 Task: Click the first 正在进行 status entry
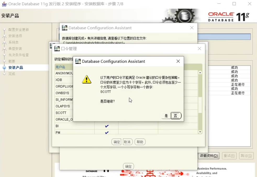pos(238,84)
